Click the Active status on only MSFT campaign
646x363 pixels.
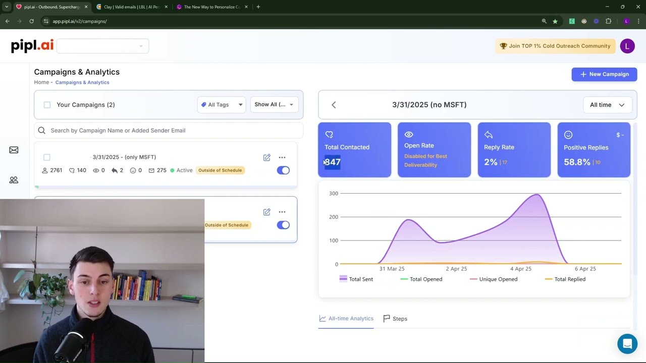tap(181, 170)
